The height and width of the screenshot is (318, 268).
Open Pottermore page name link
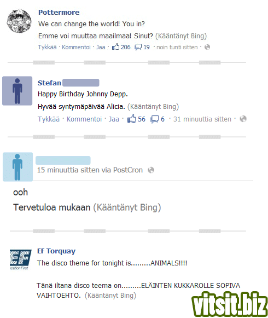[59, 13]
